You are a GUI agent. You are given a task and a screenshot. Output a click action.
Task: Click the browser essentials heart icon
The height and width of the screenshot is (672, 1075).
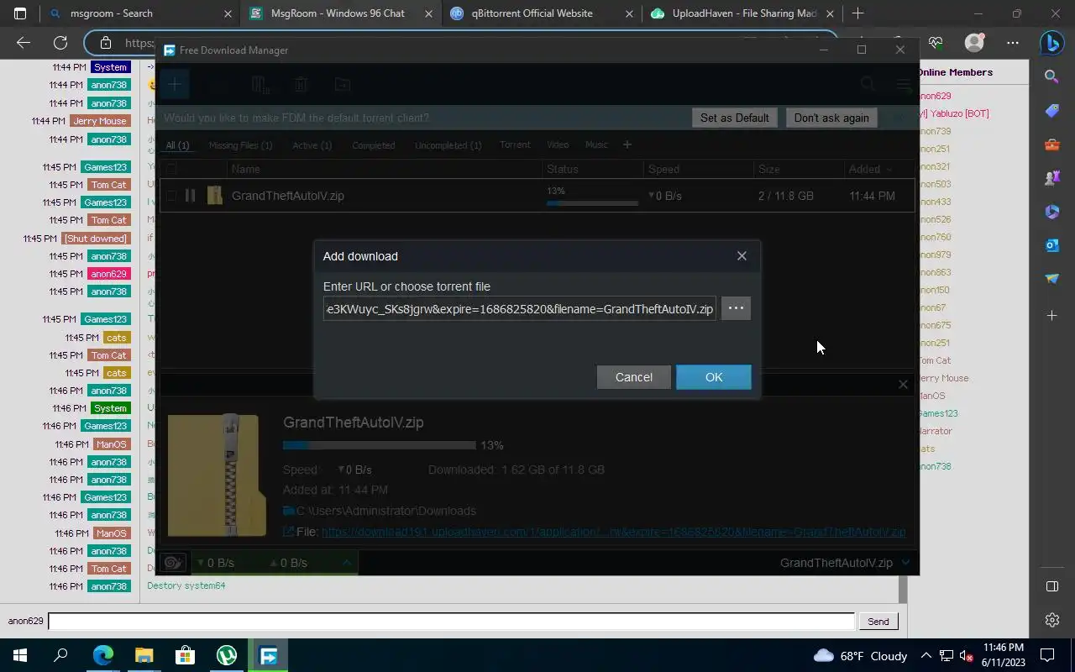[936, 43]
